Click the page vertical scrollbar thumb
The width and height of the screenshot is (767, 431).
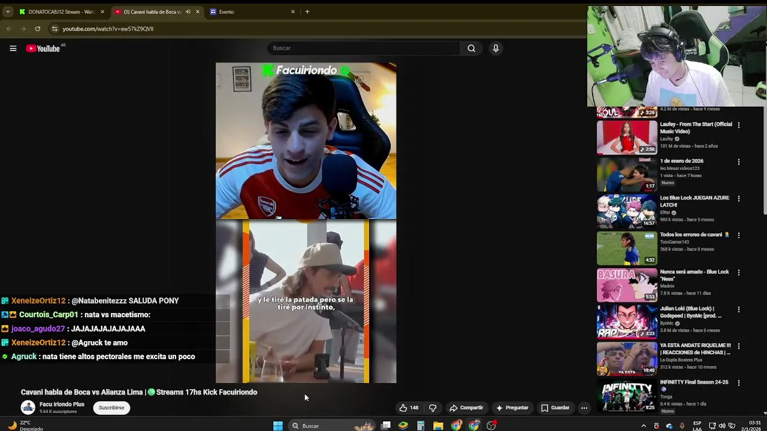click(x=765, y=162)
